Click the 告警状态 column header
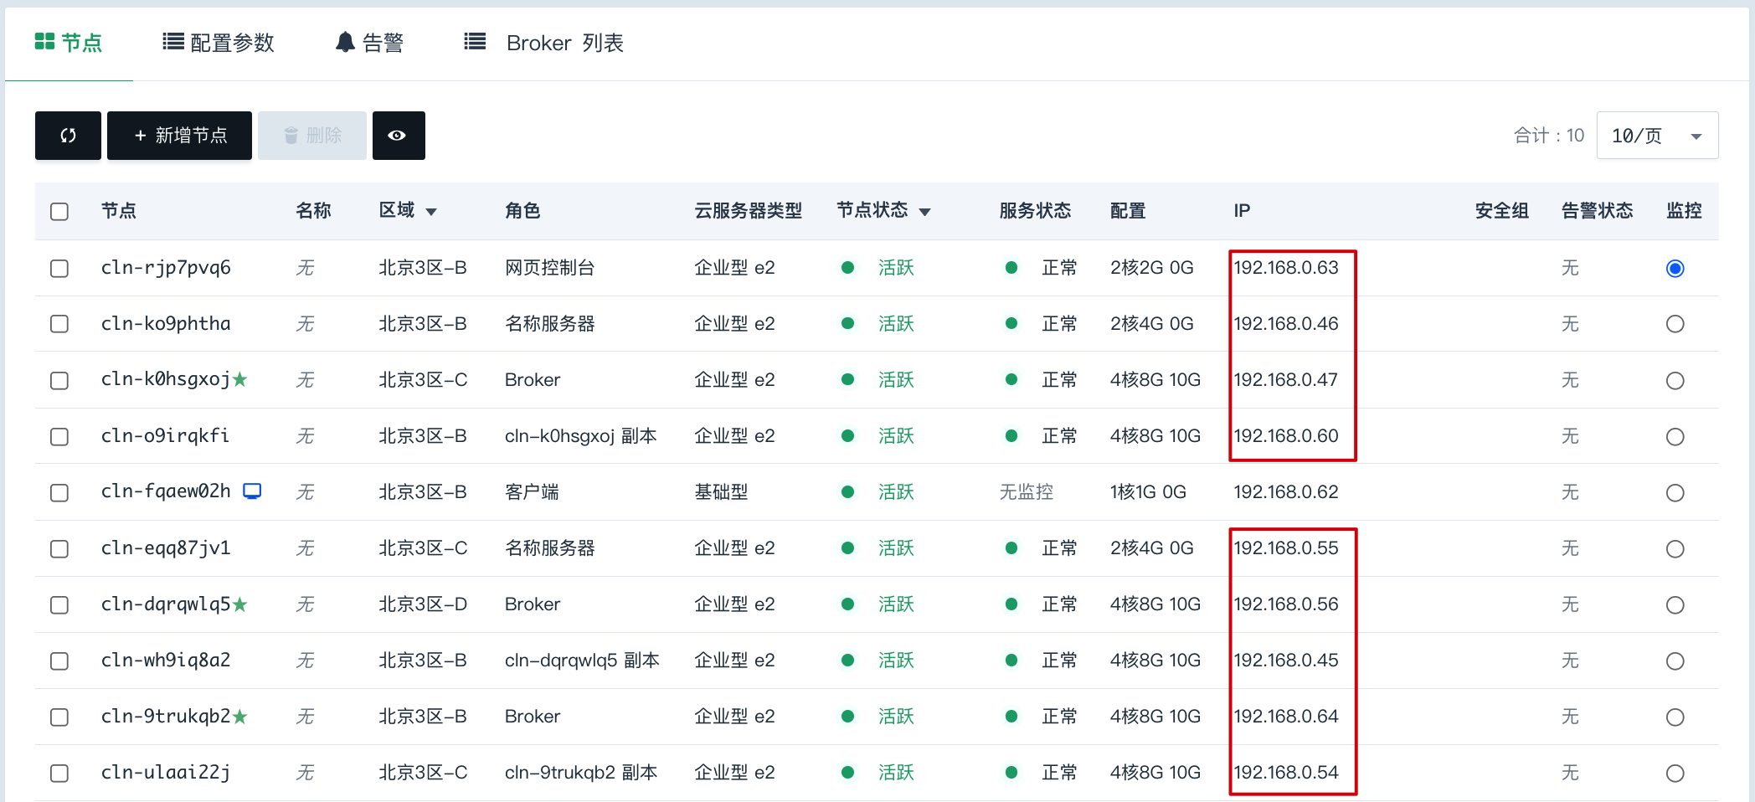The height and width of the screenshot is (802, 1755). pyautogui.click(x=1598, y=211)
